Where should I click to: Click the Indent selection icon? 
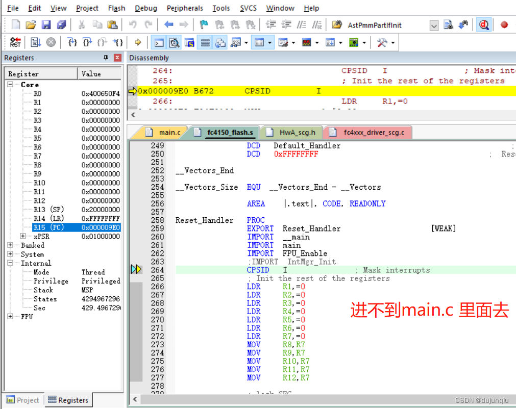coord(271,24)
